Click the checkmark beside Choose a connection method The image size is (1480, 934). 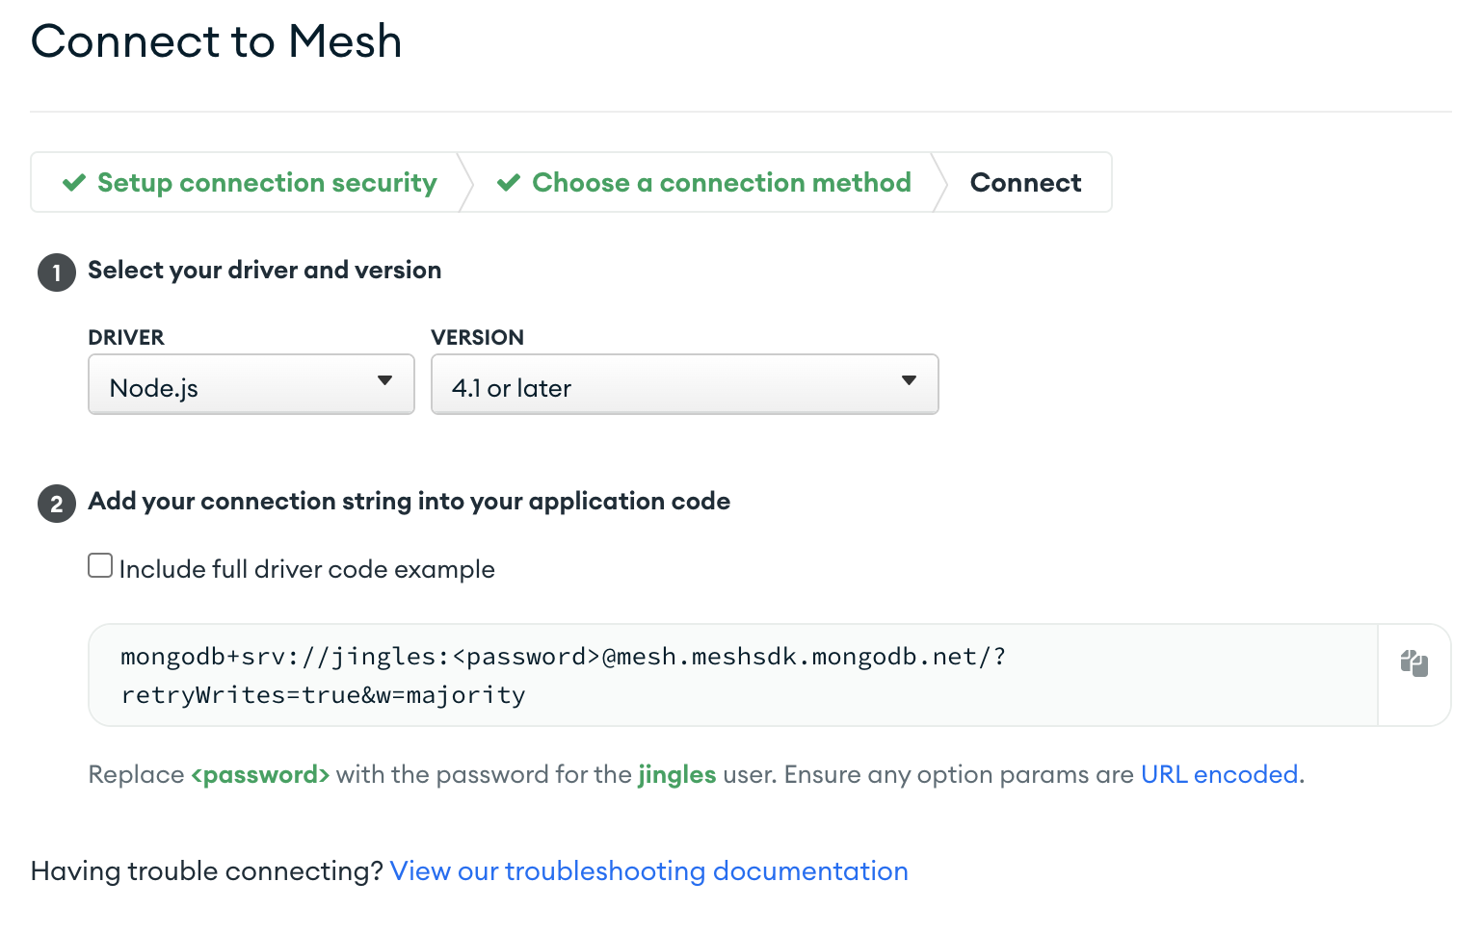[509, 182]
